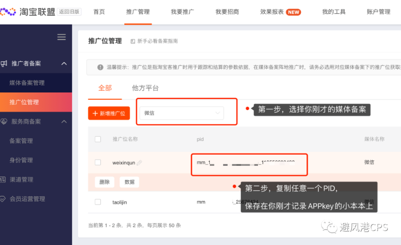The width and height of the screenshot is (401, 245).
Task: Select 推广位管理 in the sidebar
Action: (24, 102)
